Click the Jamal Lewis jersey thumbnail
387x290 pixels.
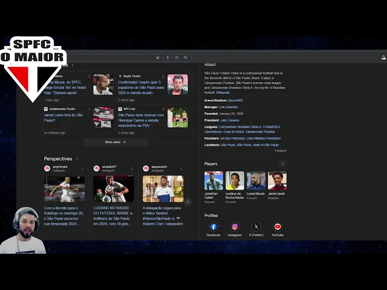[103, 117]
